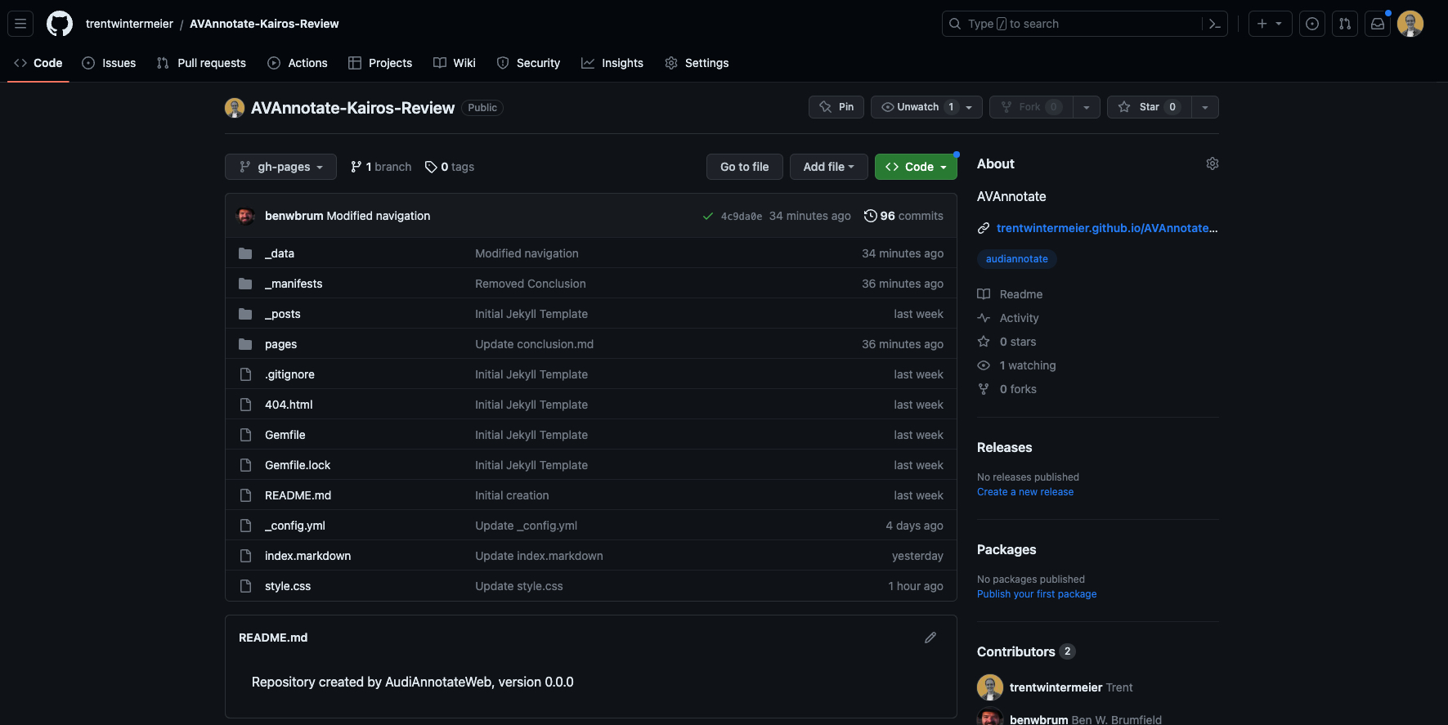Switch to the Security tab
1448x725 pixels.
(528, 63)
